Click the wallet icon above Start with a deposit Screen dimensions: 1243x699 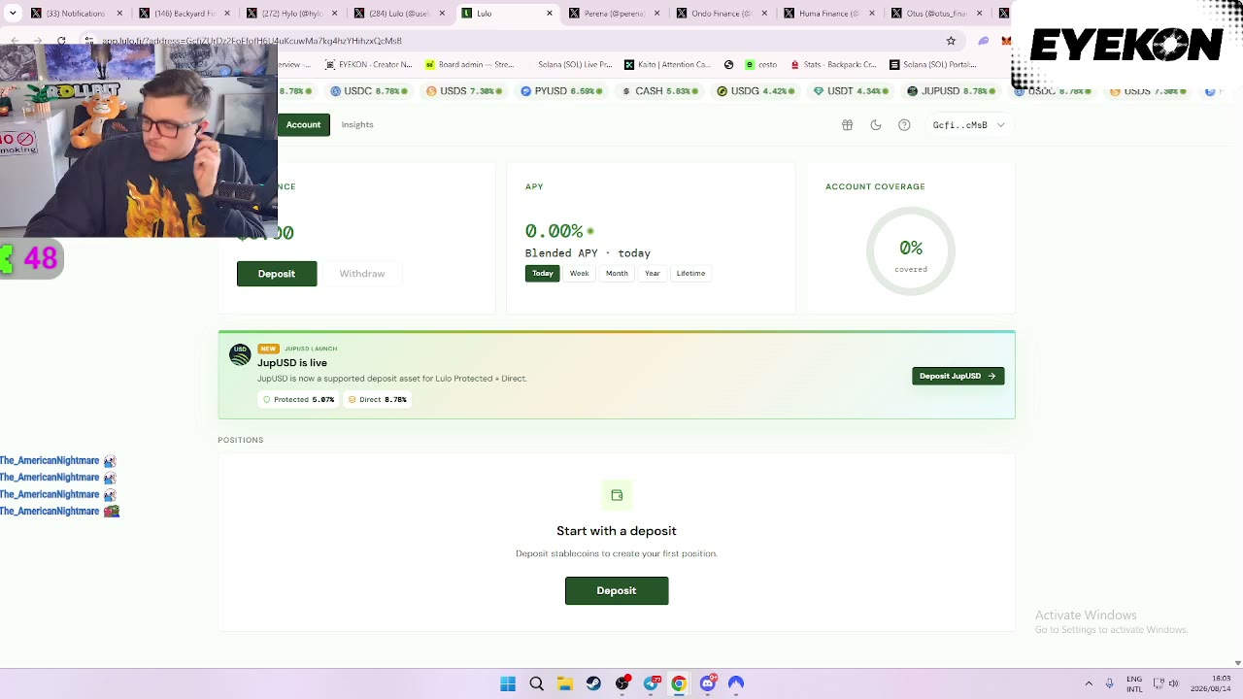(617, 495)
